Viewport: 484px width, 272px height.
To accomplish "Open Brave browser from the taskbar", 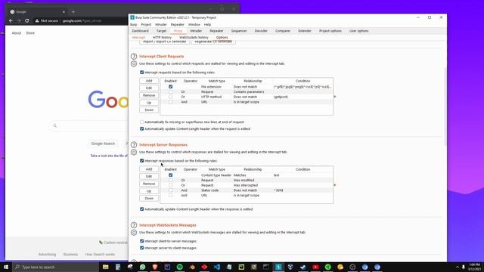I will click(155, 267).
